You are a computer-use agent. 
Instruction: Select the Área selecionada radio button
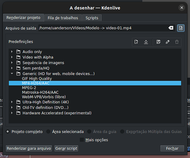pos(48,131)
